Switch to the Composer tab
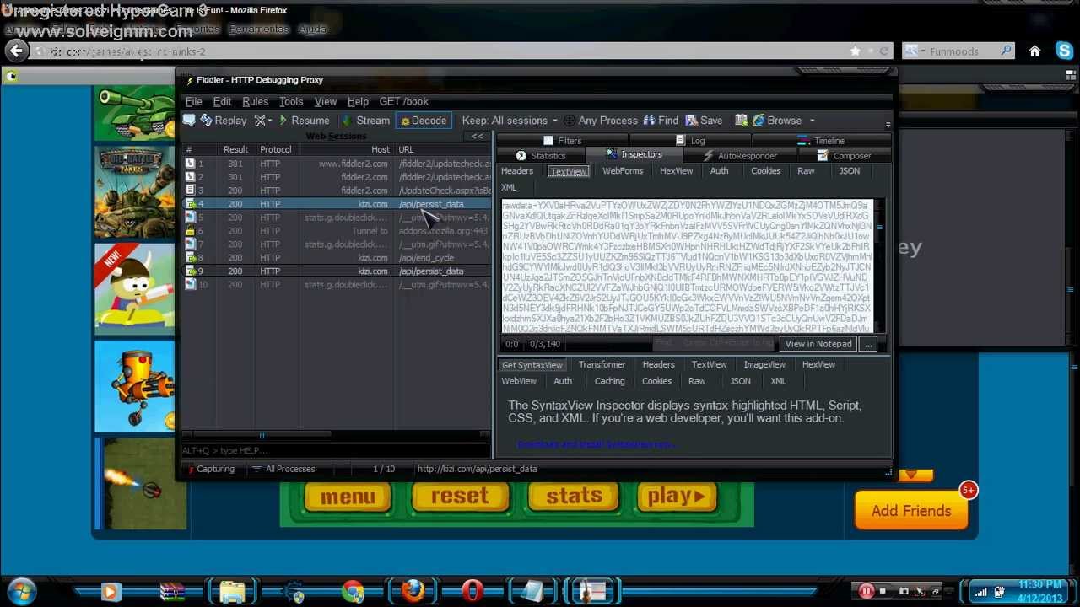The height and width of the screenshot is (607, 1080). 845,156
